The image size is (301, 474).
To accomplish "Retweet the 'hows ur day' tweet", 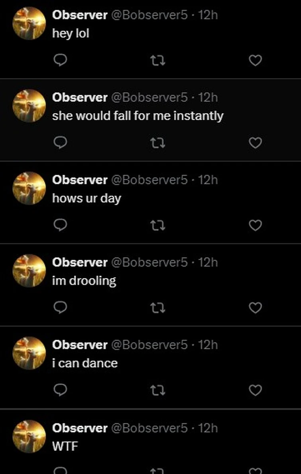I will coord(157,225).
